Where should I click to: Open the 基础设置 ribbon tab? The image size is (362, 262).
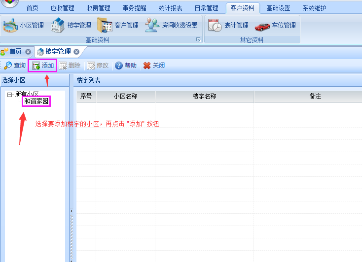(279, 8)
